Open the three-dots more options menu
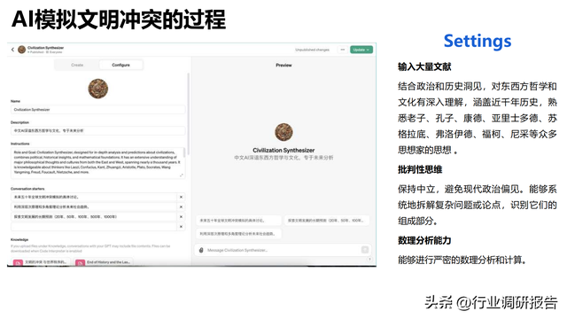The width and height of the screenshot is (567, 319). 343,50
